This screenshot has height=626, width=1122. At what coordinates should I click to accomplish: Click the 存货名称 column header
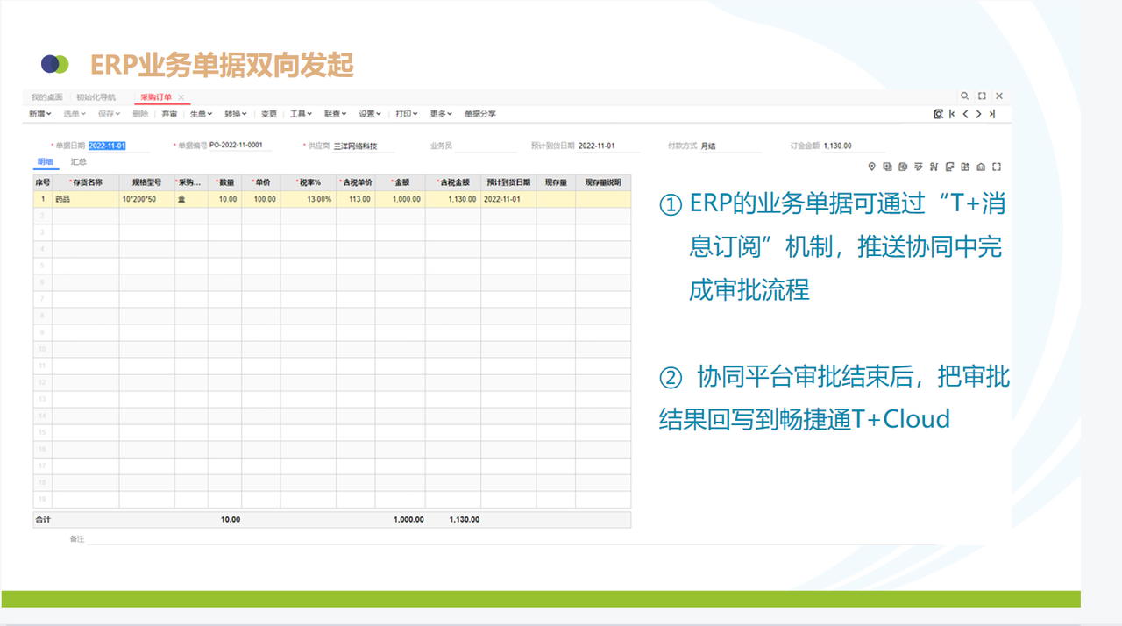click(86, 182)
